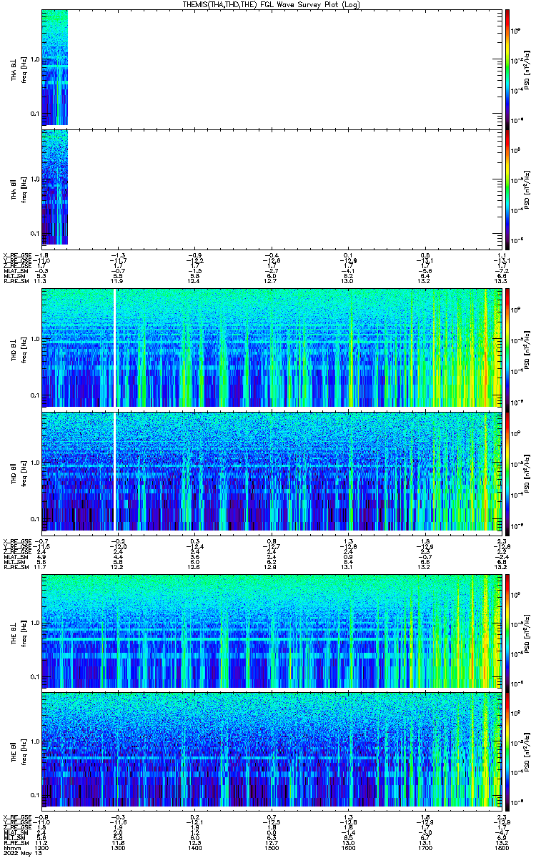
Task: Click the 1700 time tick label
Action: click(x=424, y=848)
